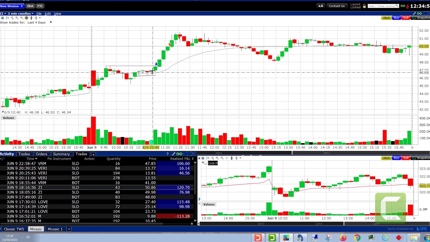
Task: Click the main chart Buy button
Action: pos(397,18)
